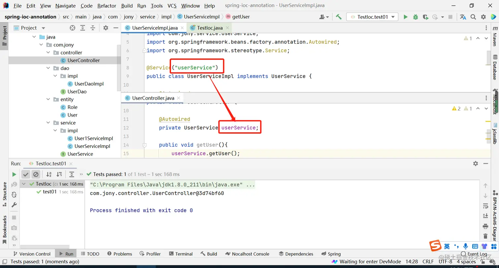Open the Refactor menu
Viewport: 499px width, 268px height.
(107, 6)
